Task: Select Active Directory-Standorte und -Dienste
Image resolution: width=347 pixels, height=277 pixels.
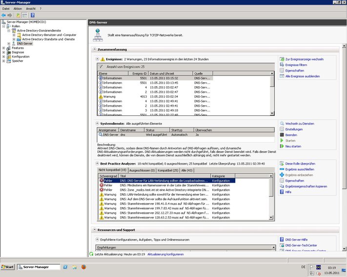Action: pos(48,39)
